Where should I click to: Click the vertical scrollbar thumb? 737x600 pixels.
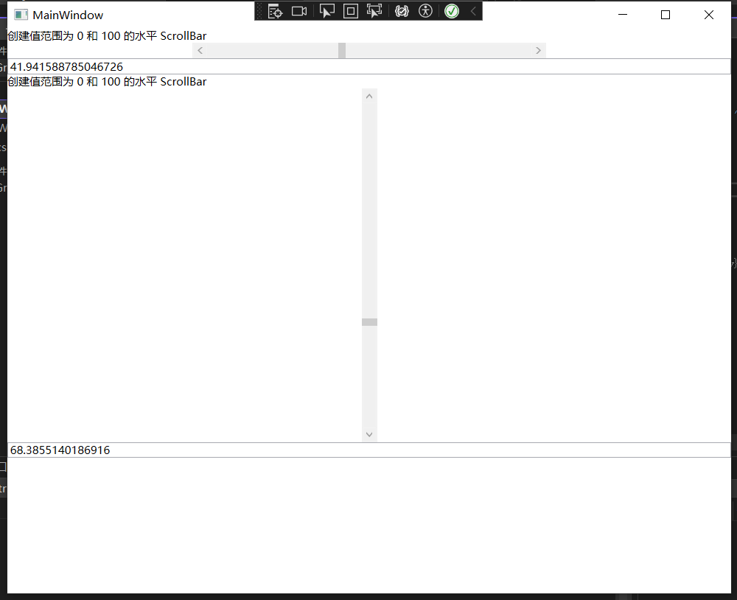coord(369,322)
